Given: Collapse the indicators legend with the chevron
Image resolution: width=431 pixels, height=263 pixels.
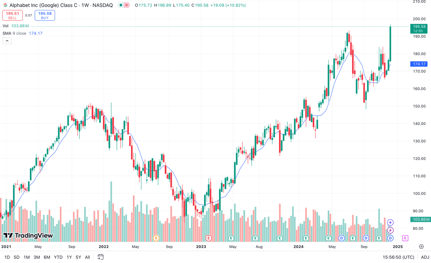Looking at the screenshot, I should click(7, 41).
